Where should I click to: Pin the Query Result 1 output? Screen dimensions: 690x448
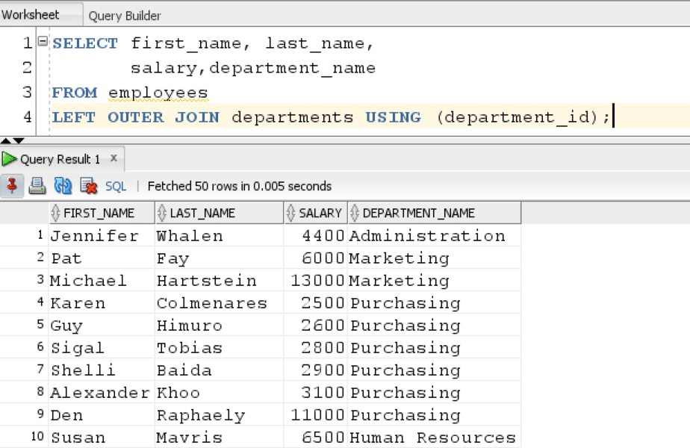[10, 186]
